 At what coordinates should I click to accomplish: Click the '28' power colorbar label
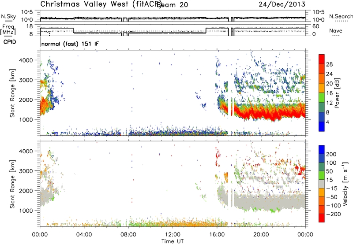[329, 64]
